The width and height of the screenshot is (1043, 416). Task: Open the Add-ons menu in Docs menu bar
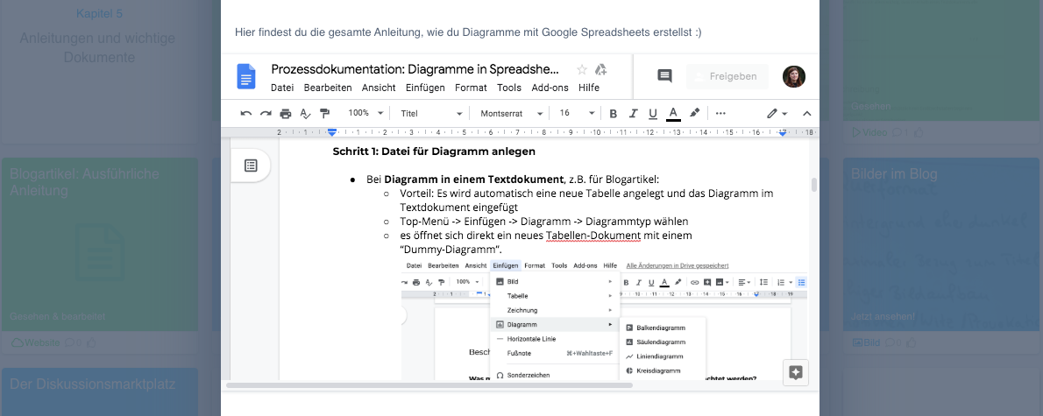pos(550,88)
